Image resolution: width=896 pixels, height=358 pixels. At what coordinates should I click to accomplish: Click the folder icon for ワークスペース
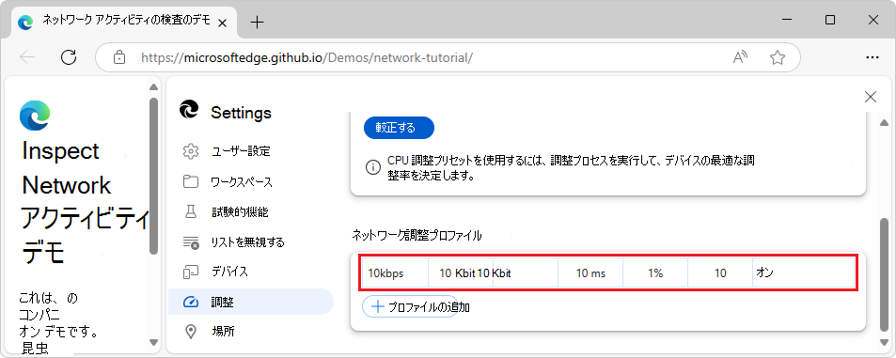tap(190, 182)
